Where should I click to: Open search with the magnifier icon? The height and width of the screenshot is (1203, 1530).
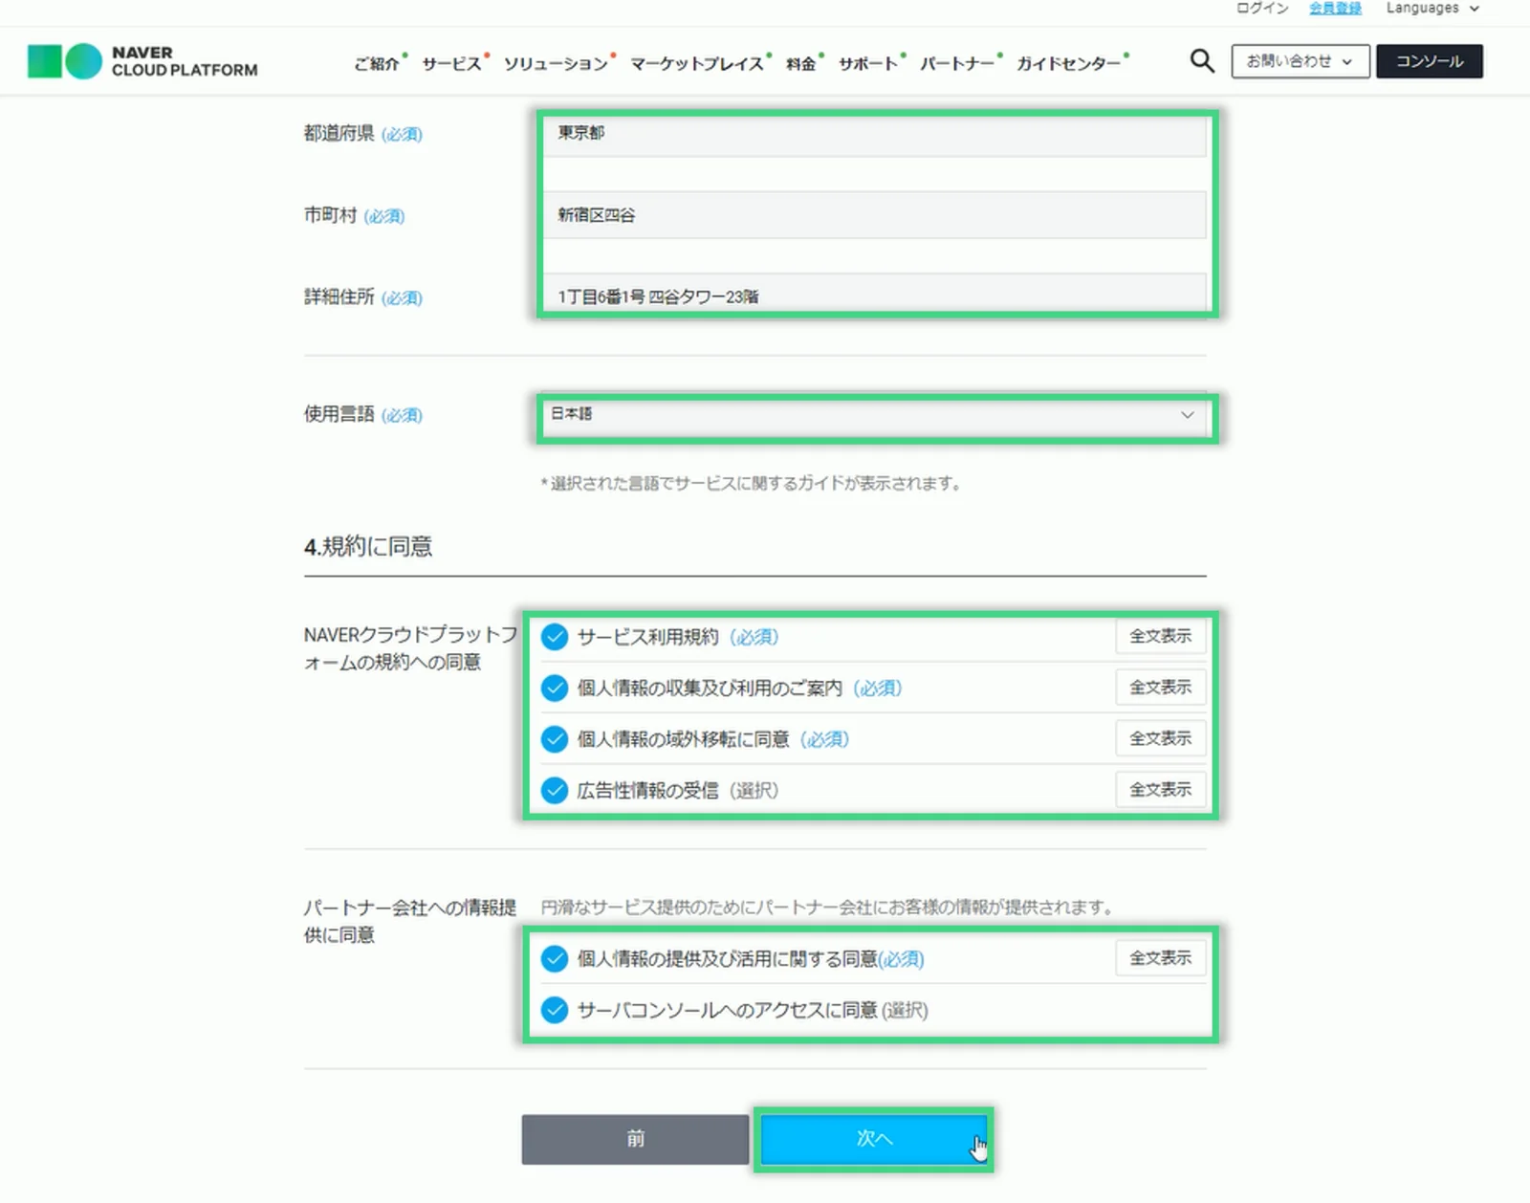[x=1201, y=61]
